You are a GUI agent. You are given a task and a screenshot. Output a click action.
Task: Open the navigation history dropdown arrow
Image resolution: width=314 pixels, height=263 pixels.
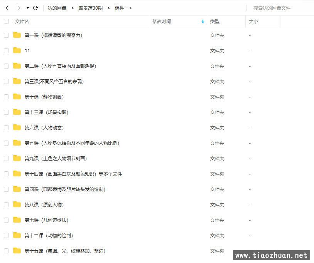coord(28,8)
